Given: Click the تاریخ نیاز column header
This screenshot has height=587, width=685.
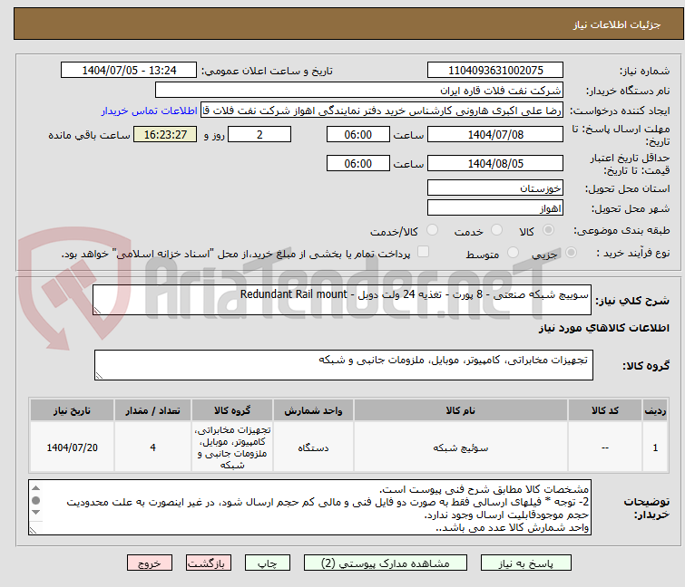Looking at the screenshot, I should [x=72, y=410].
